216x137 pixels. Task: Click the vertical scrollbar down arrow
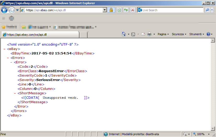[213, 129]
